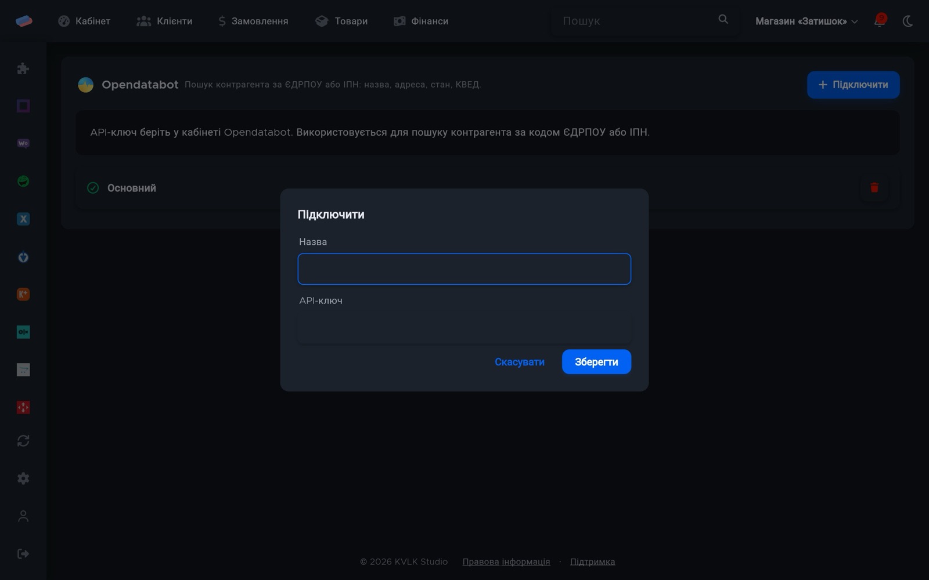This screenshot has width=929, height=580.
Task: Click the green check status of Основний
Action: (93, 188)
